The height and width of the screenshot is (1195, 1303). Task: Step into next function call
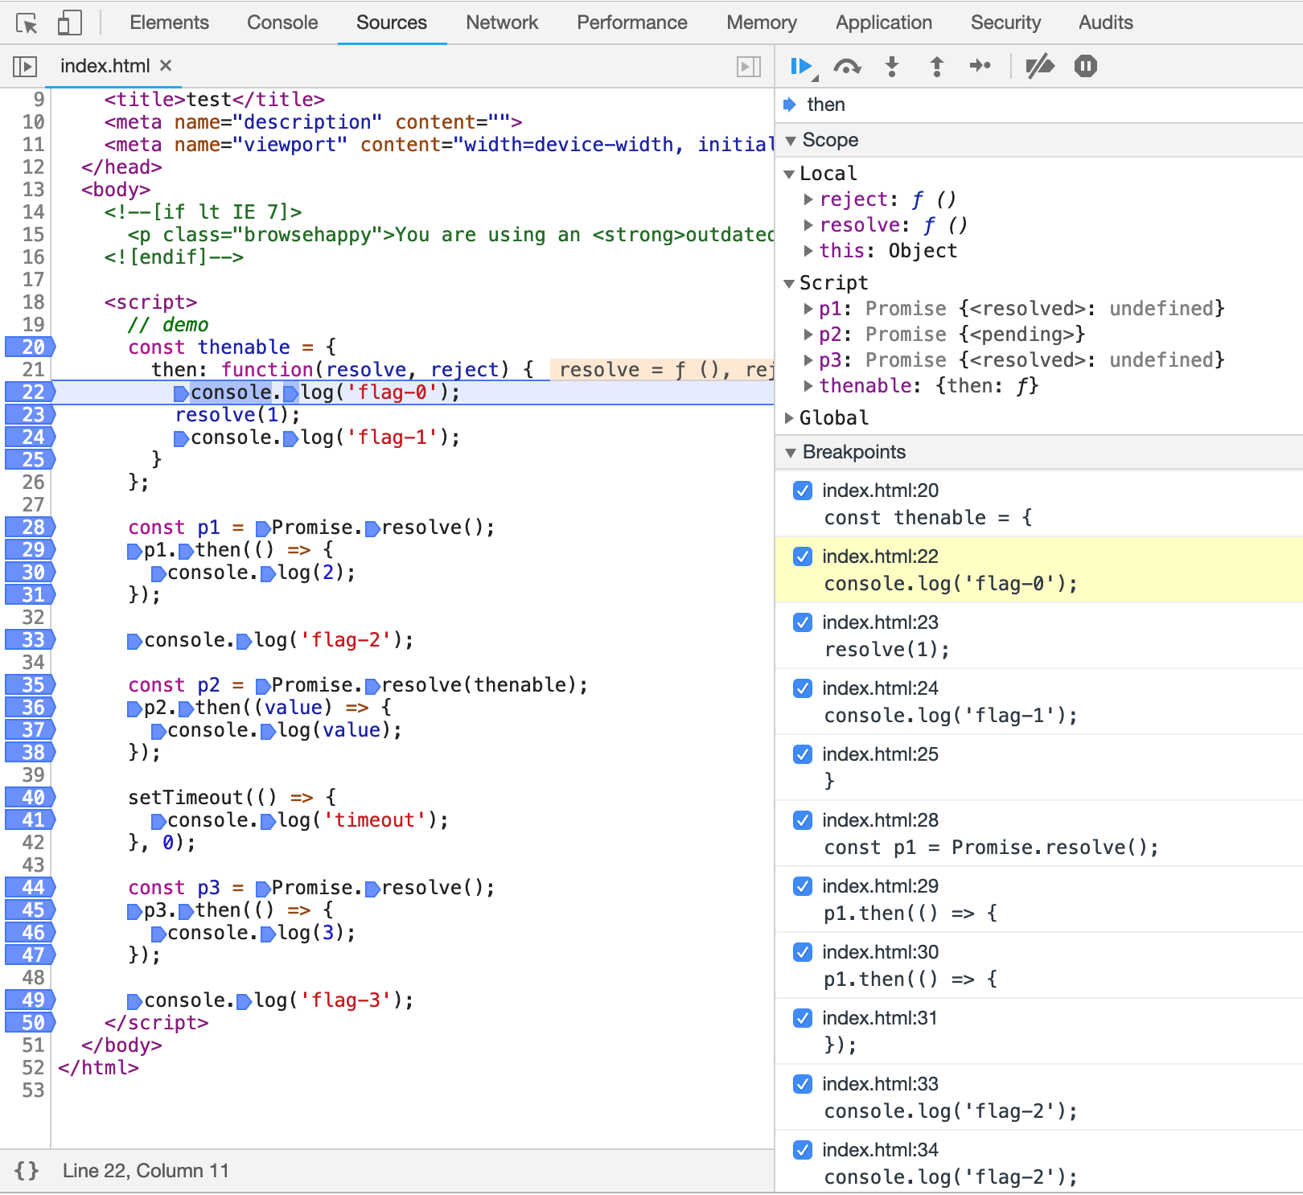(x=892, y=66)
